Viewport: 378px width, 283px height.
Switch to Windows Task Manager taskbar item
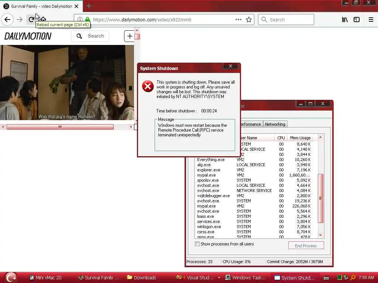click(245, 278)
